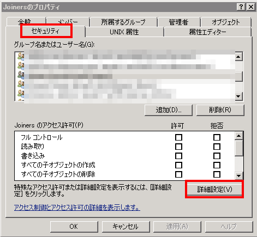
Task: Open the アクセス制御とアクセス許可 help link
Action: point(77,207)
